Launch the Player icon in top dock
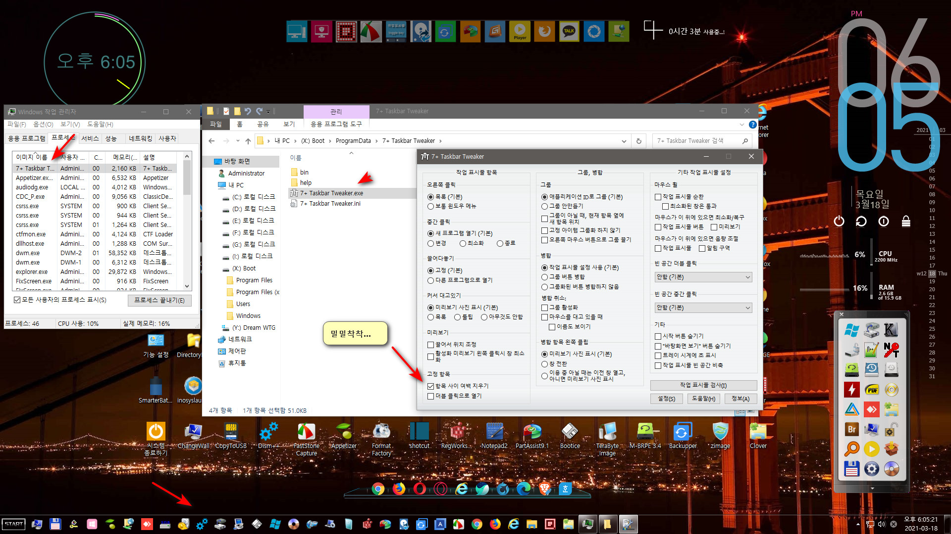This screenshot has height=534, width=951. tap(520, 32)
